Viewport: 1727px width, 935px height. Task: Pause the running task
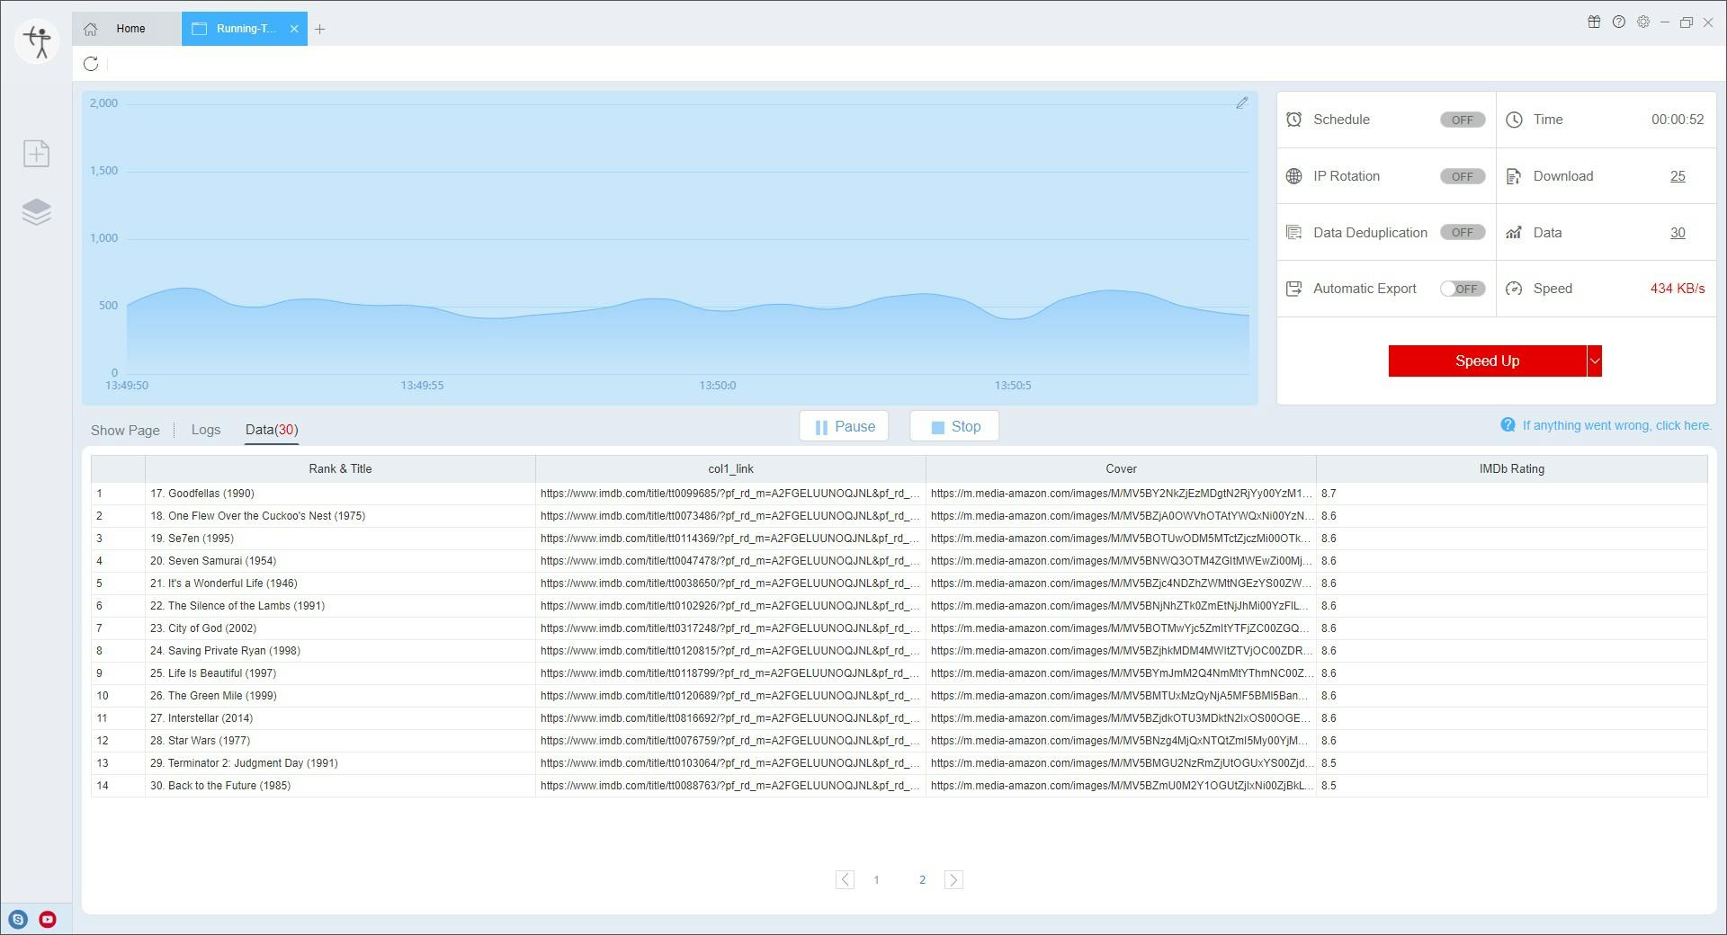(x=844, y=427)
